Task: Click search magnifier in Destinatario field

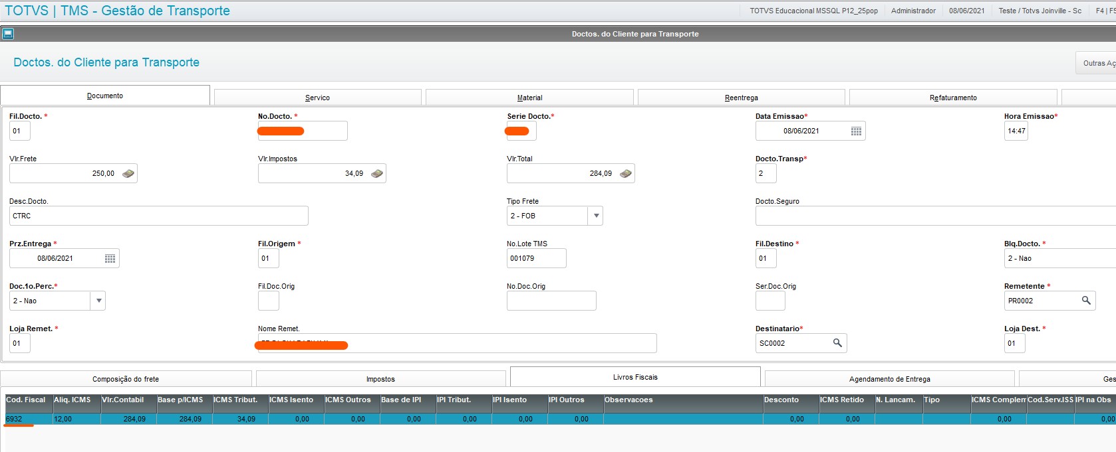Action: pyautogui.click(x=837, y=343)
